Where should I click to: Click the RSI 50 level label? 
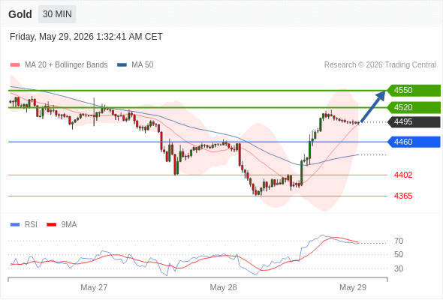[399, 254]
